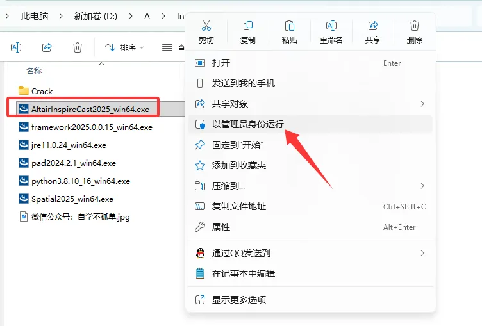Click the AltairInspireCast2025_win64.exe file icon

click(23, 109)
